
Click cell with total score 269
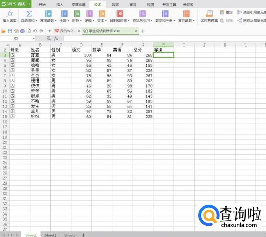coord(143,60)
